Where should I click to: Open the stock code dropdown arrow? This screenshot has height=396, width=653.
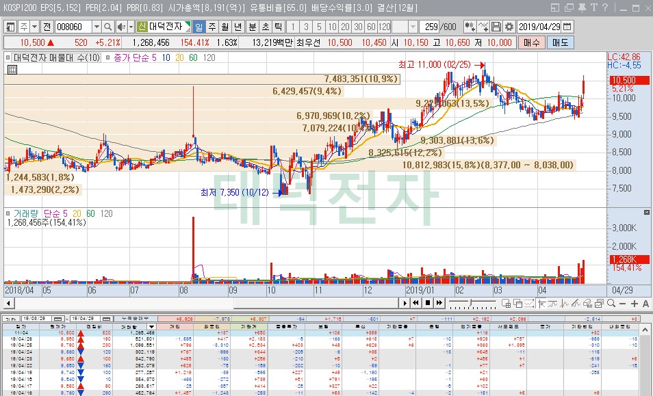point(97,27)
